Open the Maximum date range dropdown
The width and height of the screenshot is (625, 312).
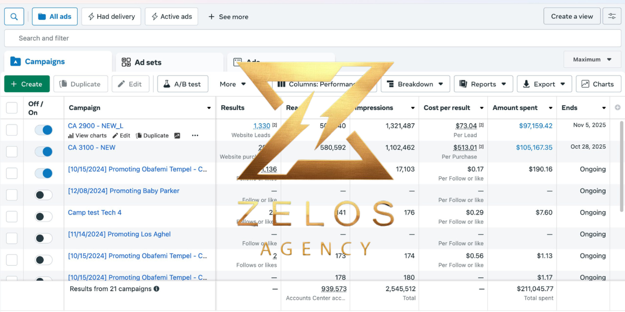(x=592, y=59)
